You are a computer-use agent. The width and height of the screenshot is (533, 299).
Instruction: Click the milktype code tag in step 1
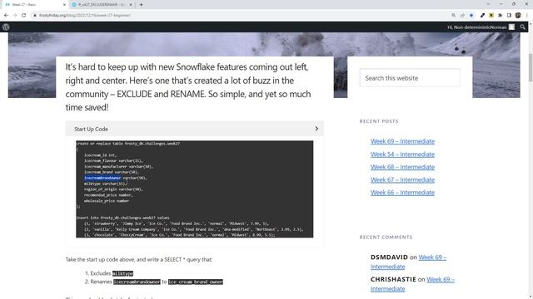122,273
